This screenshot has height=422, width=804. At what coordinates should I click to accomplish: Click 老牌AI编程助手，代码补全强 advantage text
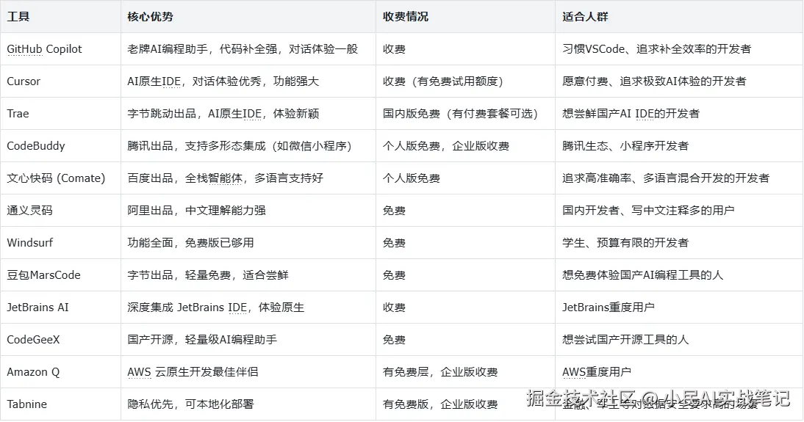(x=203, y=49)
